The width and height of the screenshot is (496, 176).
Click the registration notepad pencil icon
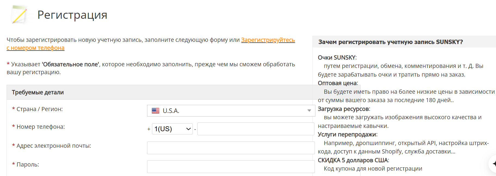click(x=19, y=15)
